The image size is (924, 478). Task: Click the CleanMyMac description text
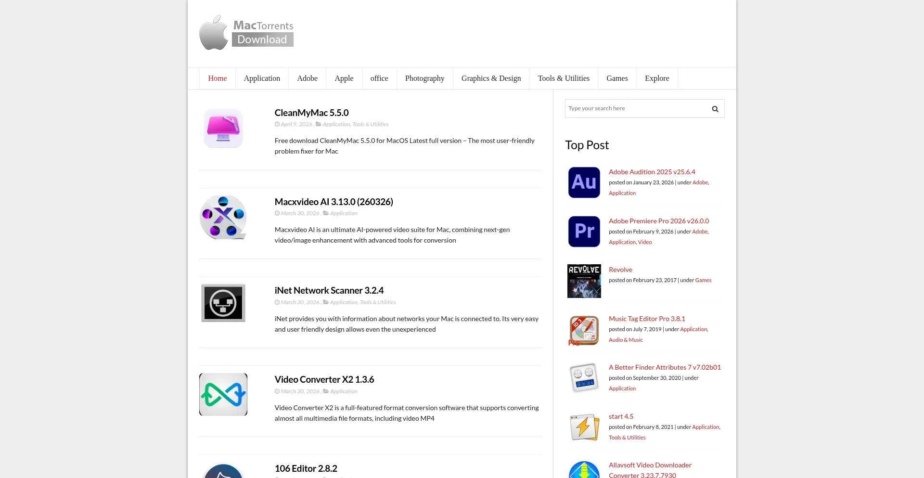405,146
